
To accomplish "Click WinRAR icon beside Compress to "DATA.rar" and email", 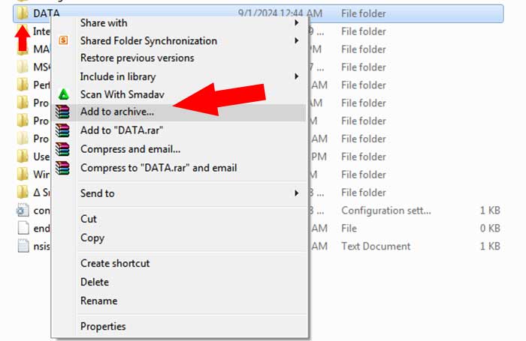I will pos(63,168).
